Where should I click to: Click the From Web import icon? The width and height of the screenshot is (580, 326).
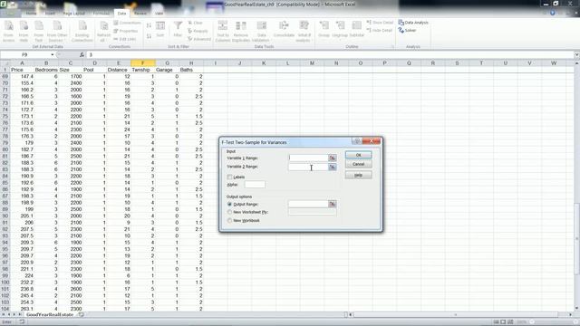point(24,31)
